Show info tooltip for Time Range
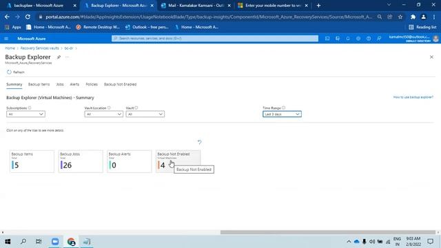 (x=283, y=108)
